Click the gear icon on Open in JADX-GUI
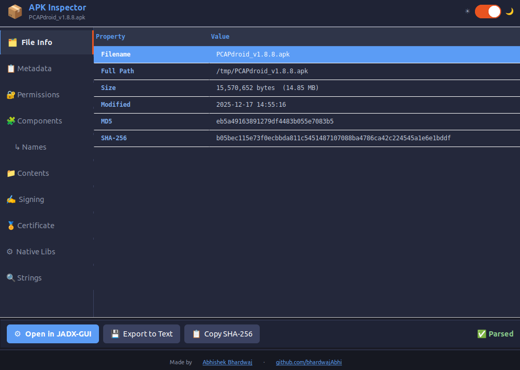 (18, 334)
